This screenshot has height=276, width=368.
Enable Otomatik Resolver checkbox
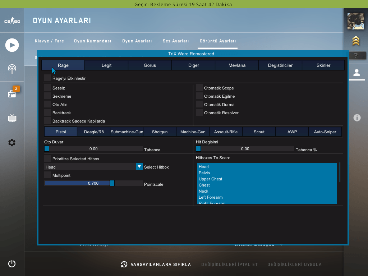click(199, 112)
